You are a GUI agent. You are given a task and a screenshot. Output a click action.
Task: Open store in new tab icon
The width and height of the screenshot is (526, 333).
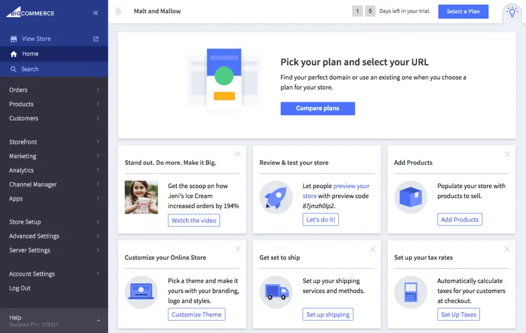click(96, 39)
